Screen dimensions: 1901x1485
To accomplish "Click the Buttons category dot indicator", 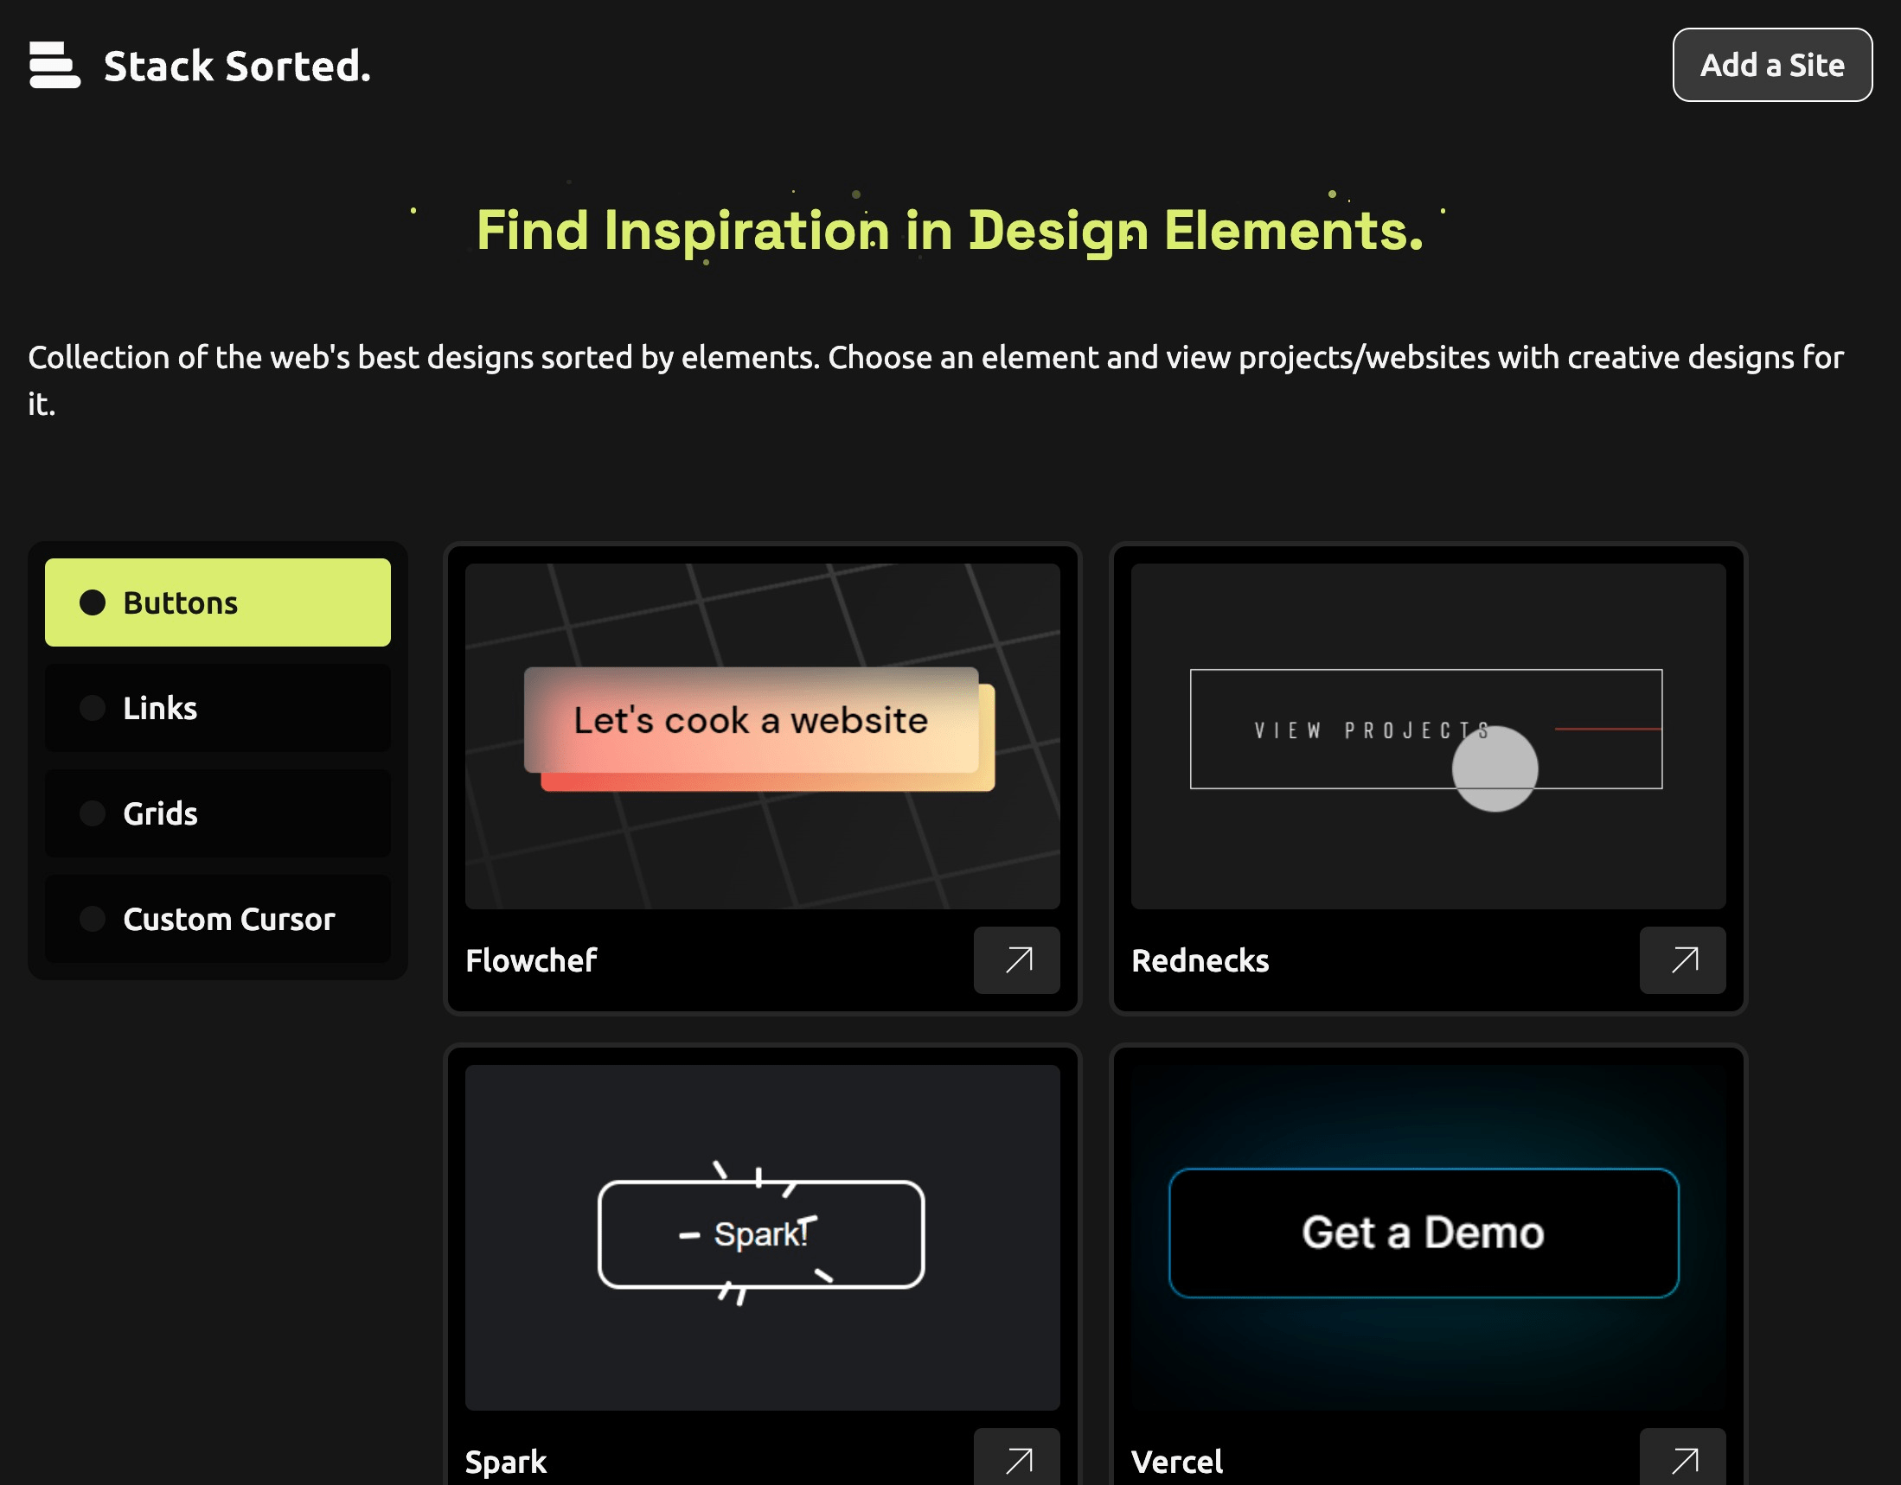I will 93,602.
